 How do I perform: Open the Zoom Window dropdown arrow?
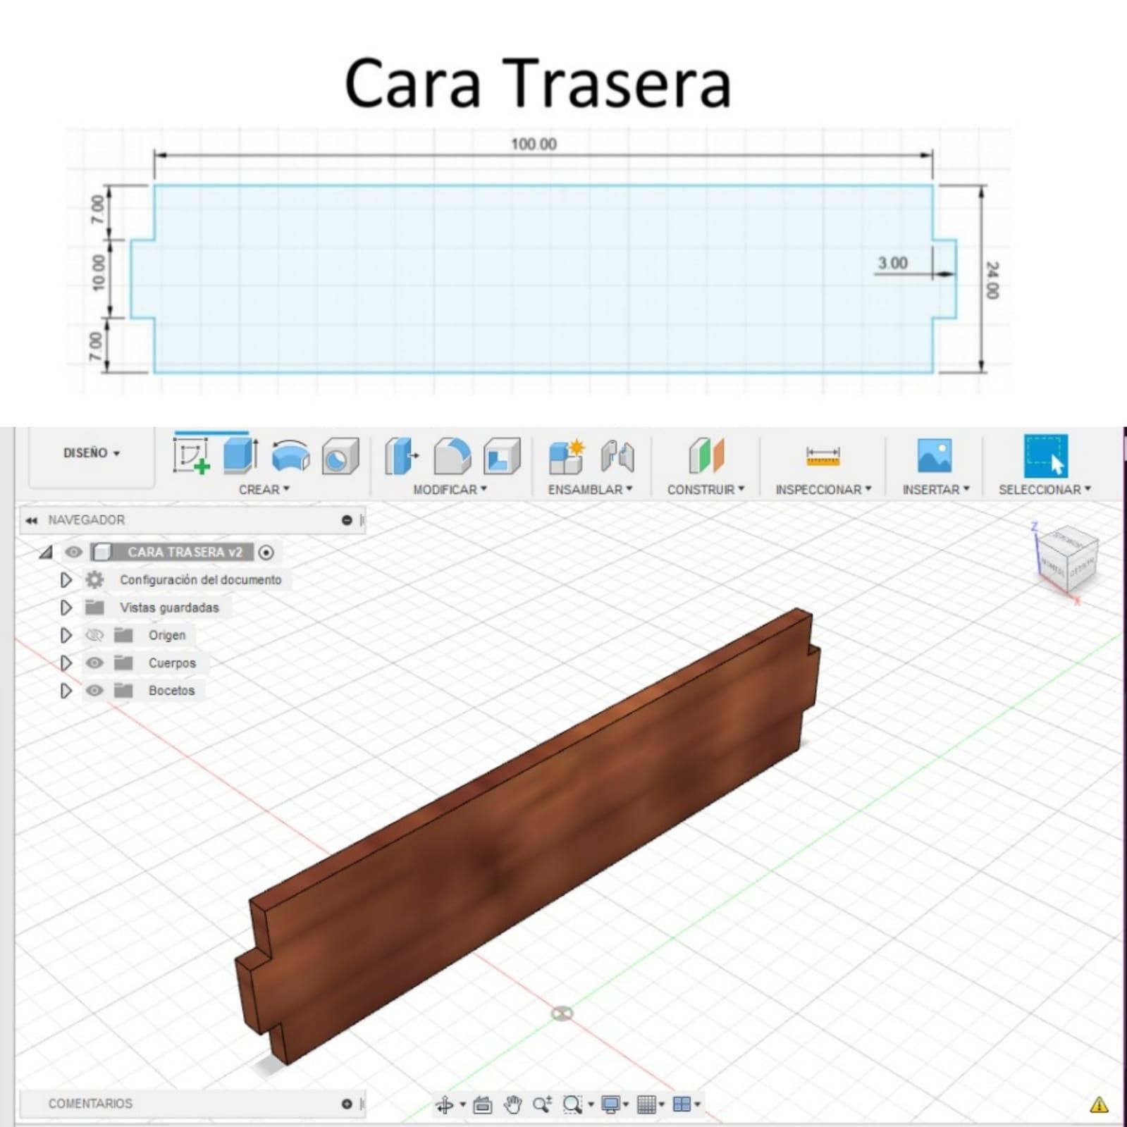(x=591, y=1104)
